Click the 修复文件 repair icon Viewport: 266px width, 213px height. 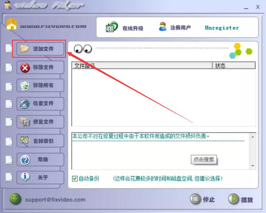coord(25,122)
